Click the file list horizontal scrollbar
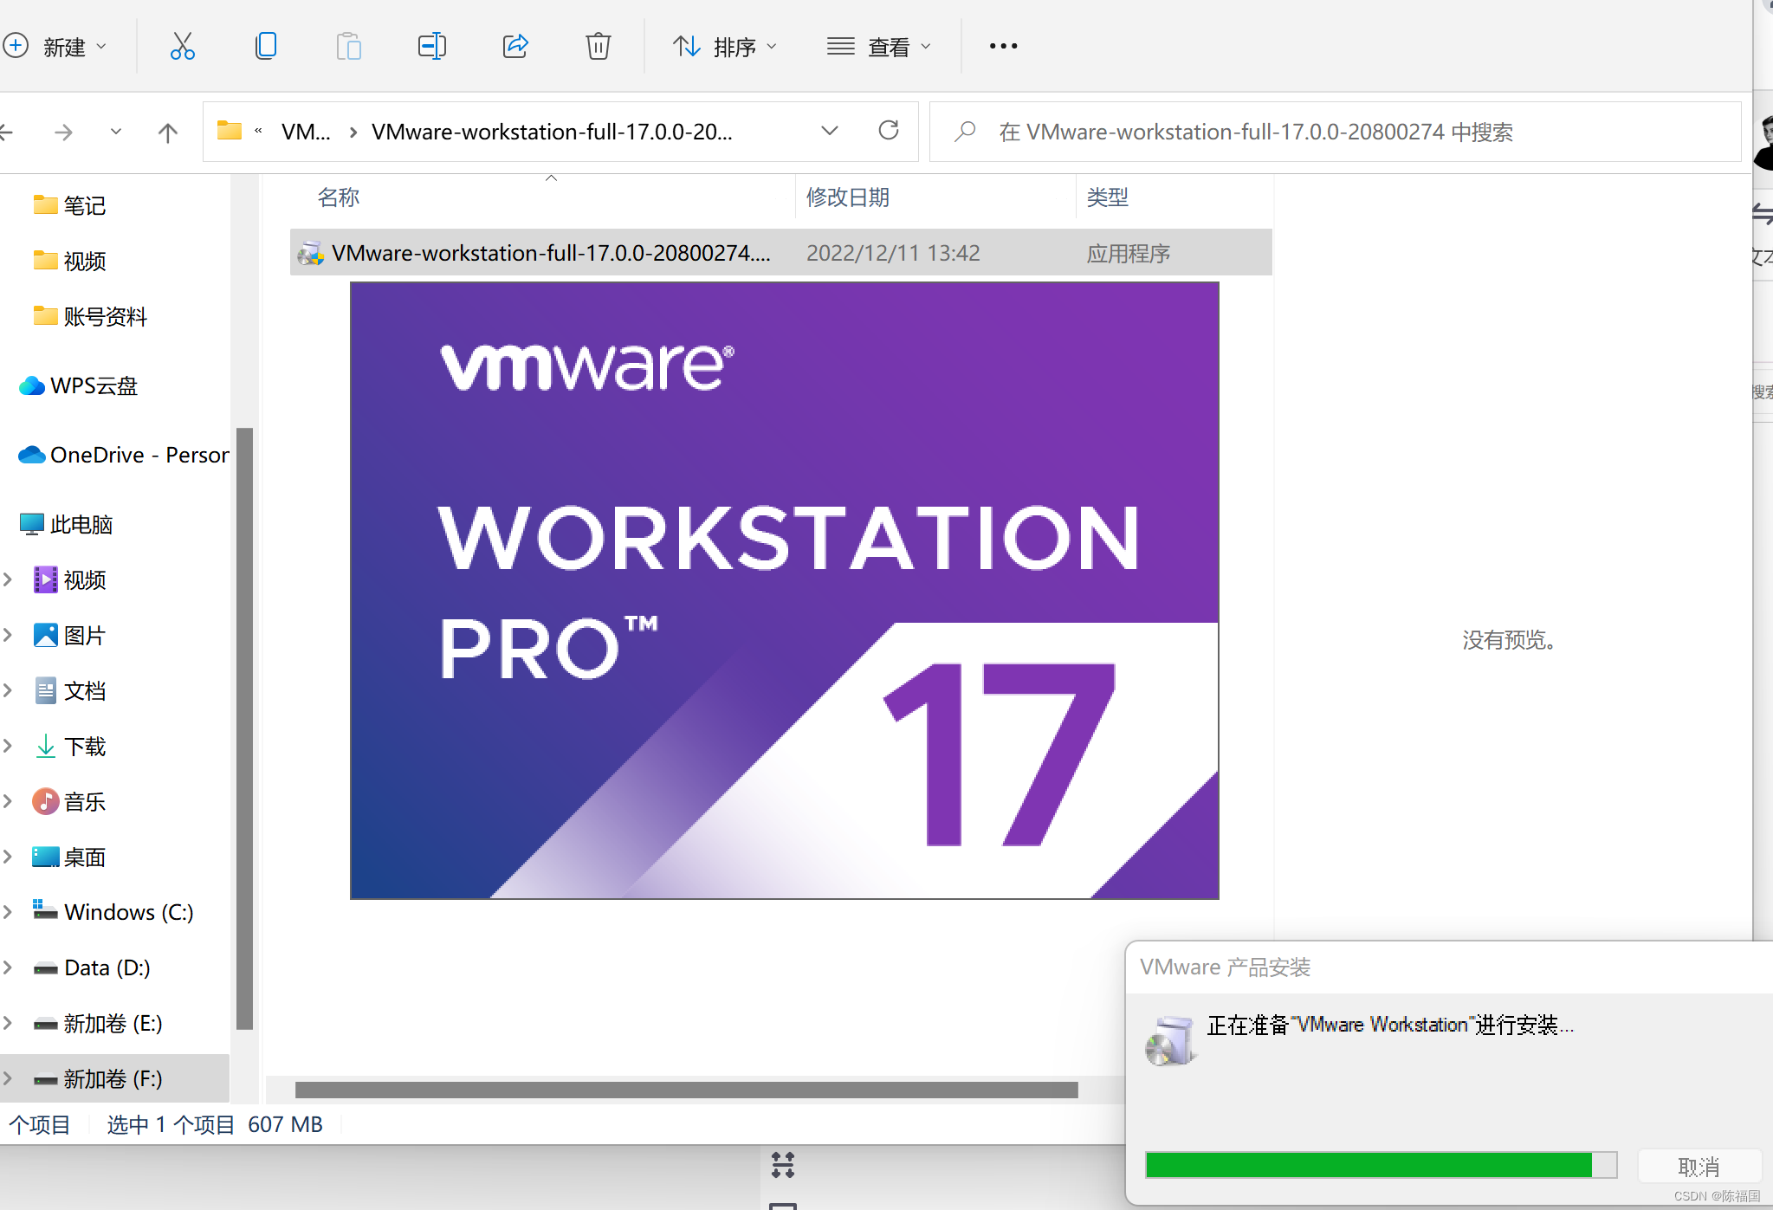This screenshot has width=1773, height=1210. [686, 1090]
